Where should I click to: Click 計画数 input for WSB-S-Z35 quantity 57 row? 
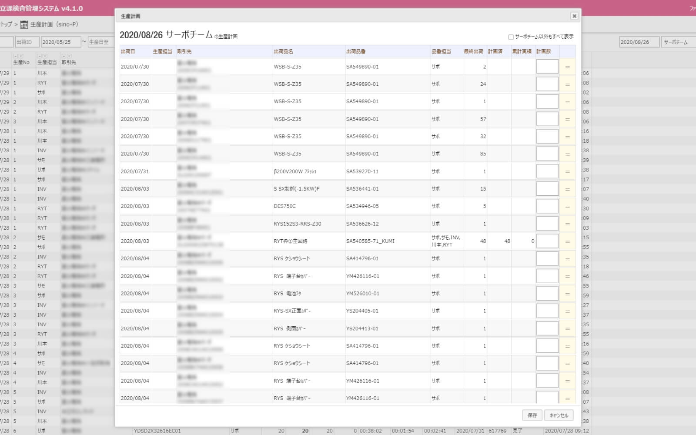pyautogui.click(x=547, y=119)
